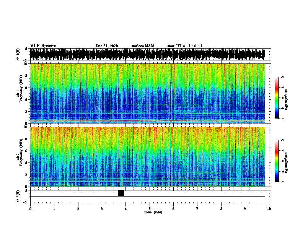Click the "10" kHz tick of ch.2 spectrogram
Screen dimensions: 303x234
click(26, 127)
